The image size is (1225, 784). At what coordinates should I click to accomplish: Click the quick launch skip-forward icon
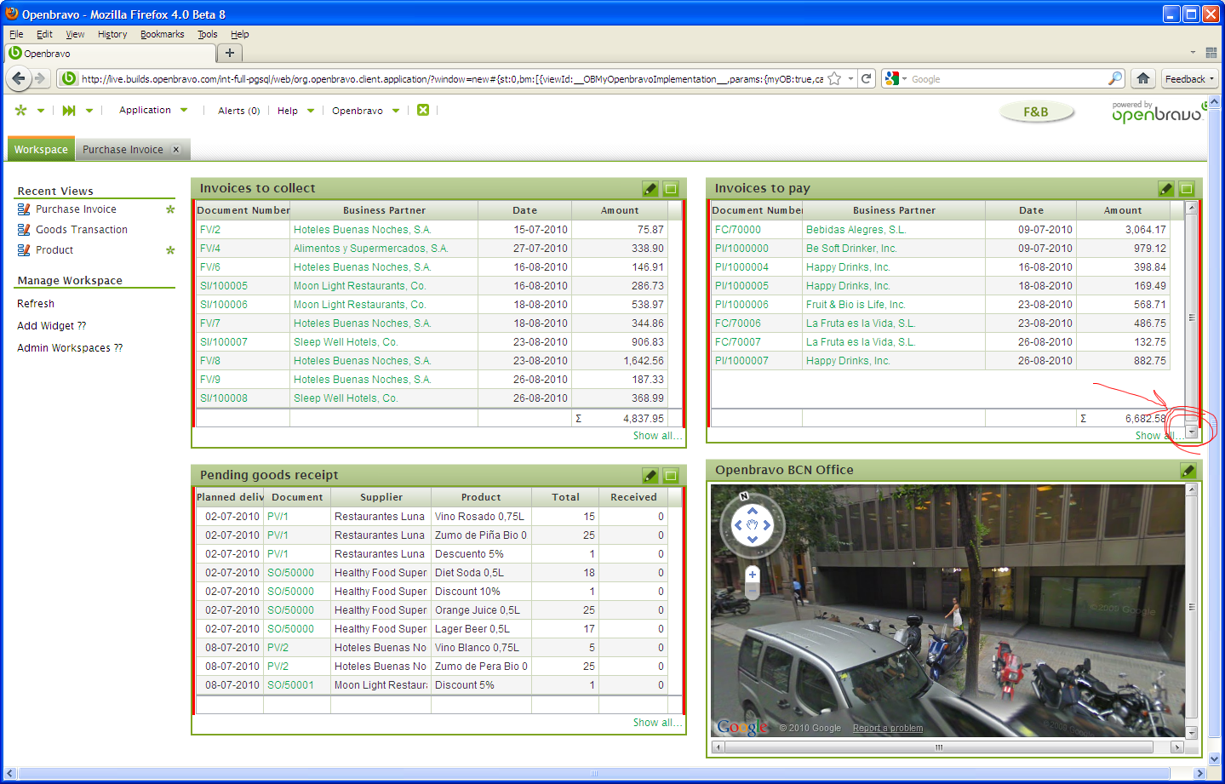[x=69, y=110]
